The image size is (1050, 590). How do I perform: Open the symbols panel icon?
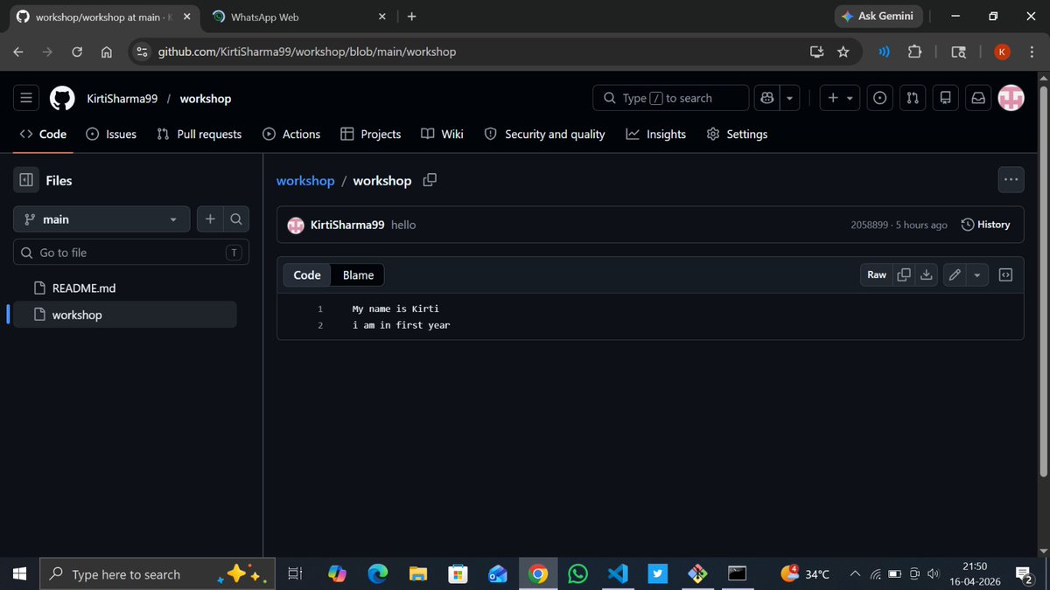coord(1005,274)
